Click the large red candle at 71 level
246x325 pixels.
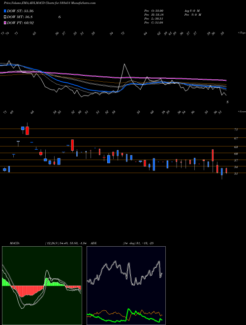click(x=27, y=131)
